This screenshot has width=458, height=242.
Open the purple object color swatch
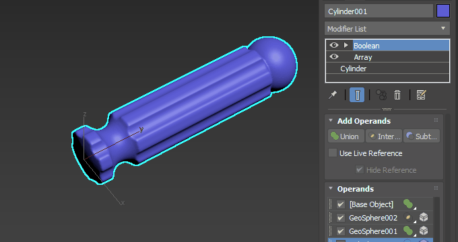click(x=443, y=11)
